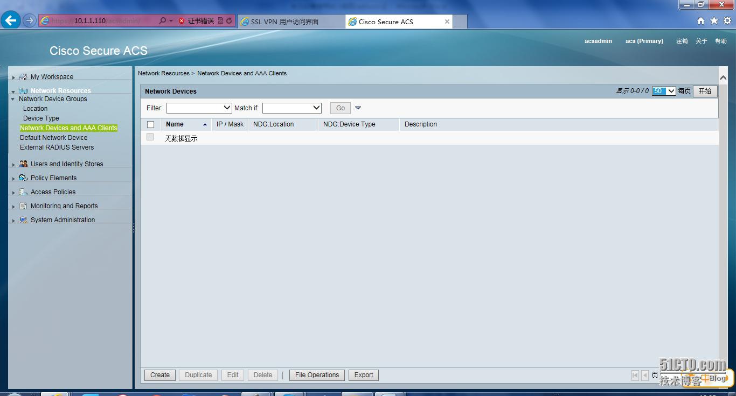Click the File Operations button

317,375
